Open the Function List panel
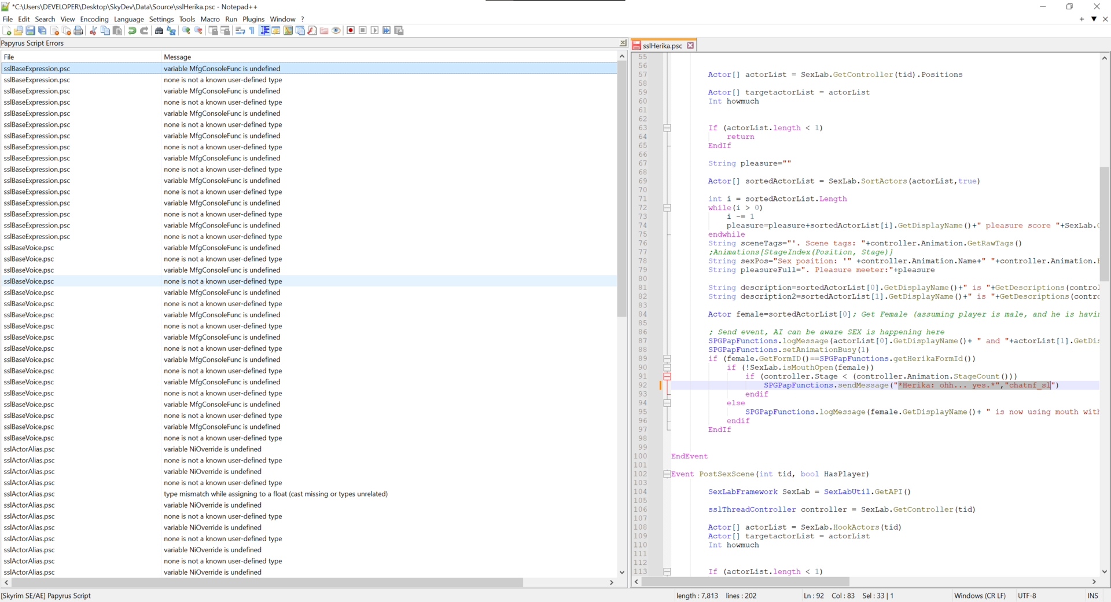Image resolution: width=1111 pixels, height=602 pixels. point(312,30)
